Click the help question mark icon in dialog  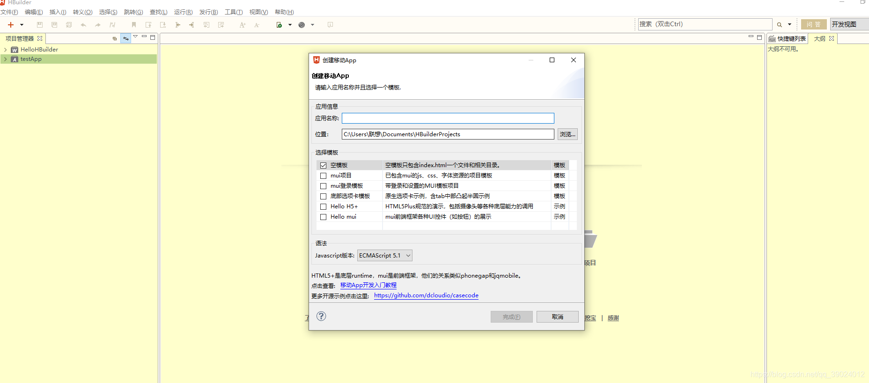click(321, 316)
